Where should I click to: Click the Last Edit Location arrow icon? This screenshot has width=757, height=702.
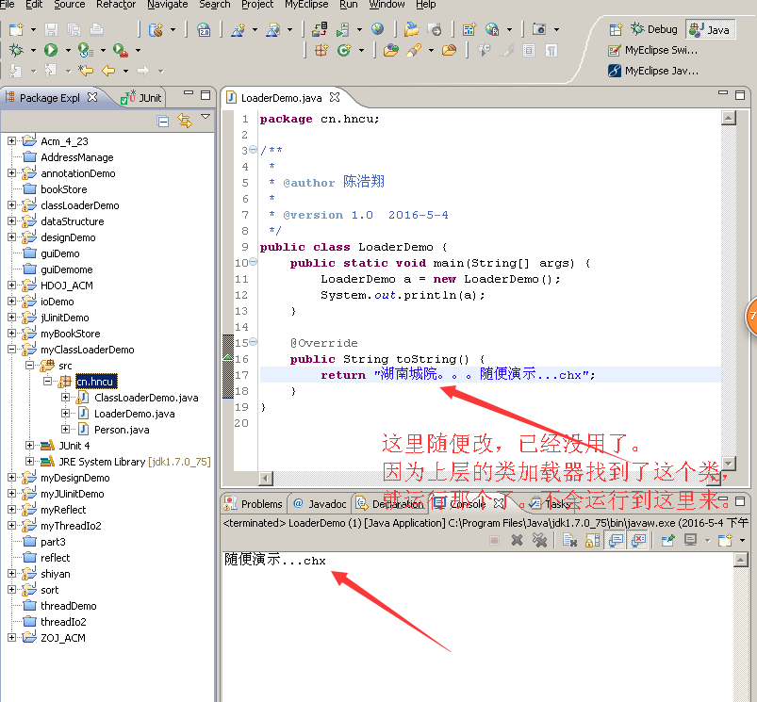86,71
